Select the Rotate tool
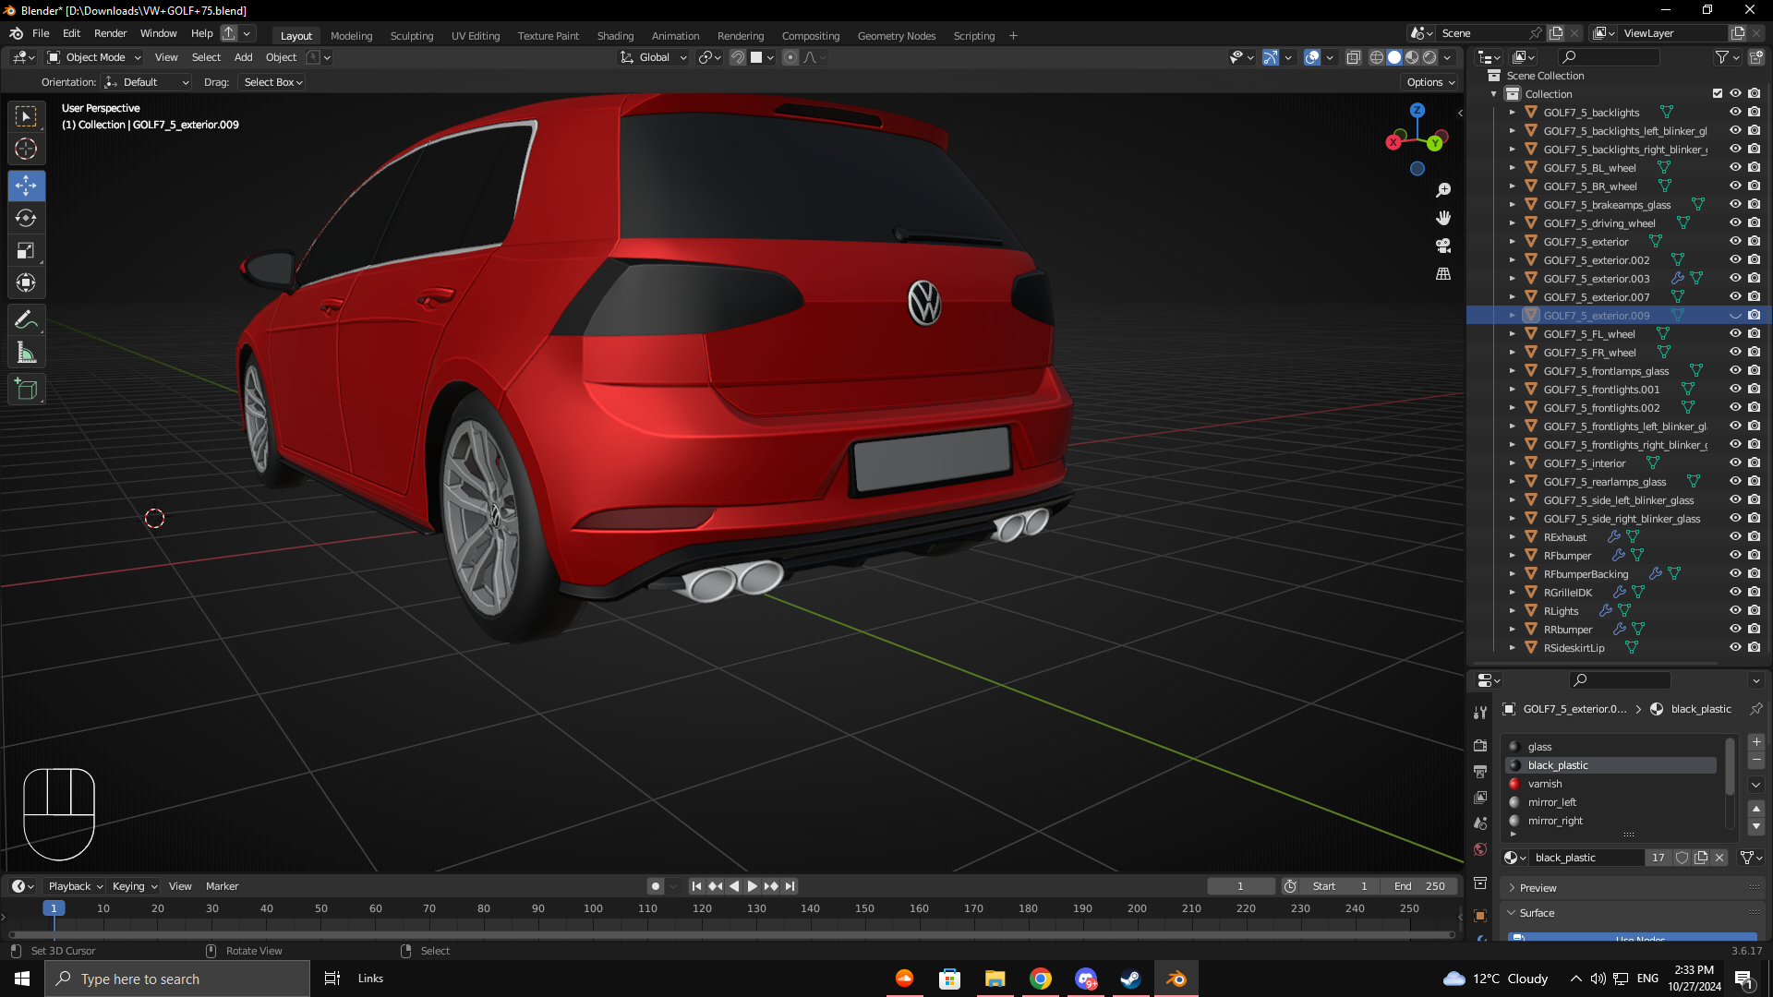 click(x=26, y=219)
